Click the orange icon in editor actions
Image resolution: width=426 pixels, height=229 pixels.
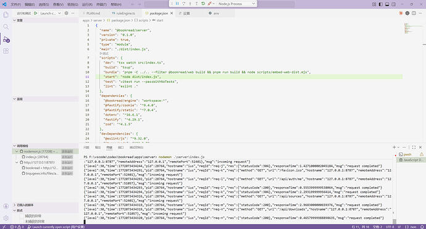point(401,13)
